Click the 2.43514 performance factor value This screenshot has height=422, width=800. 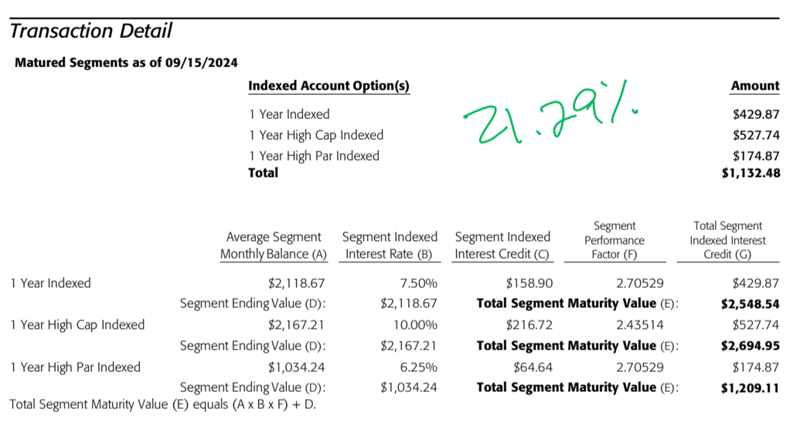[640, 326]
